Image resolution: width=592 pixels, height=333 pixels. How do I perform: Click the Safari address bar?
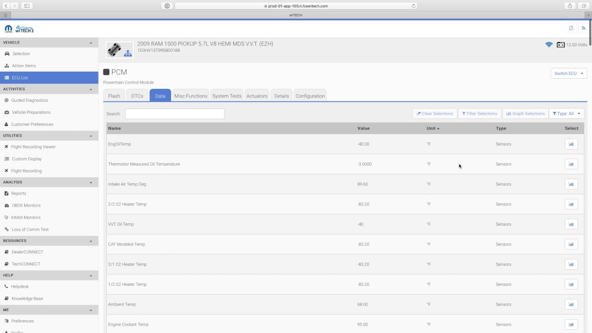click(x=296, y=6)
